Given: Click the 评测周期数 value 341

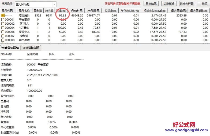Looking at the screenshot, I should tap(30, 85).
